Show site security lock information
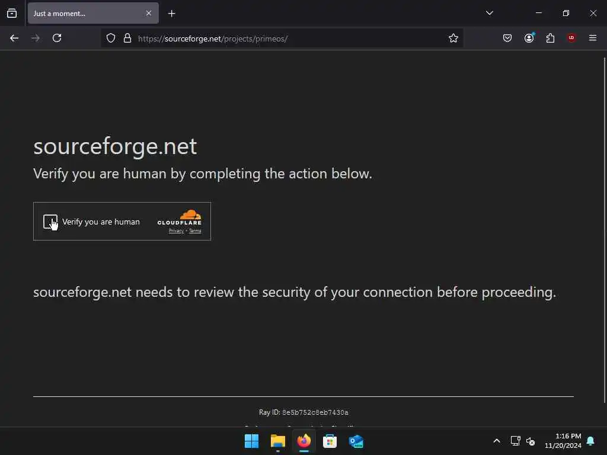This screenshot has width=607, height=455. click(x=127, y=38)
